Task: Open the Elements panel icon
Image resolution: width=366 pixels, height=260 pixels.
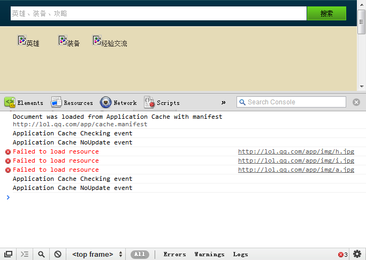Action: pyautogui.click(x=10, y=103)
